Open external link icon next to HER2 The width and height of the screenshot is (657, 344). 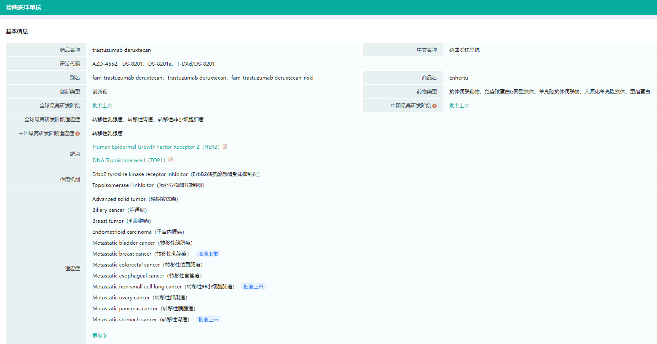tap(225, 147)
